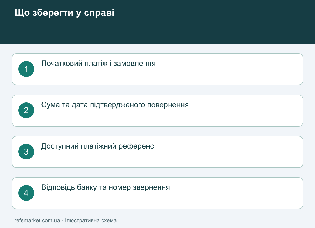Select the step 1 numbered circle

click(x=26, y=69)
